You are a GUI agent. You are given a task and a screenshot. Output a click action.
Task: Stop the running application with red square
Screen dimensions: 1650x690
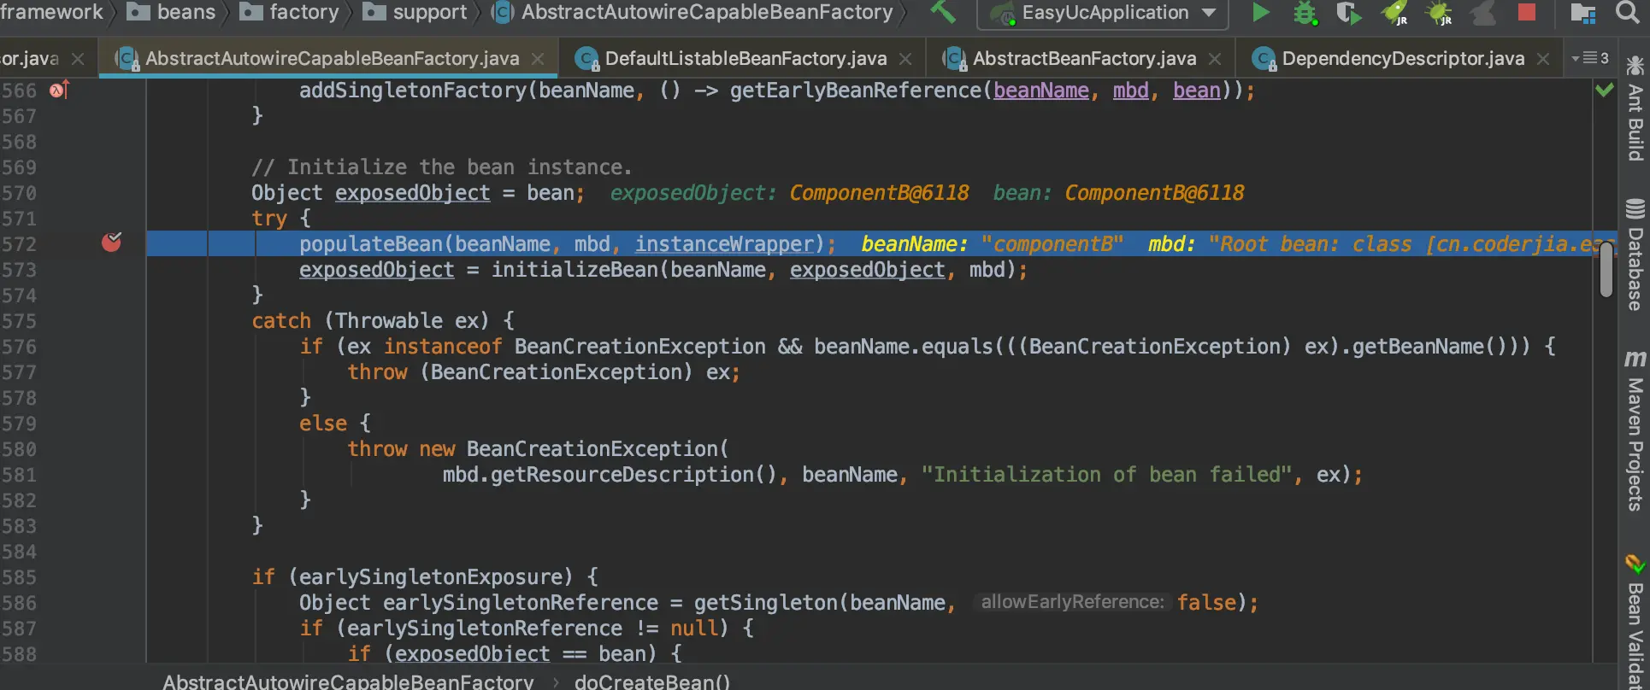point(1526,12)
